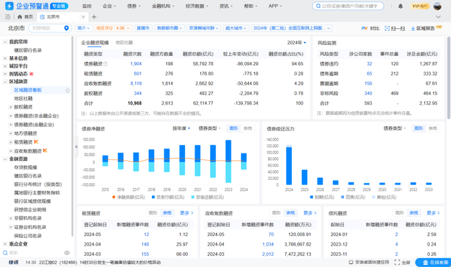Click the 首页 home icon tab
The width and height of the screenshot is (451, 267).
tap(24, 17)
